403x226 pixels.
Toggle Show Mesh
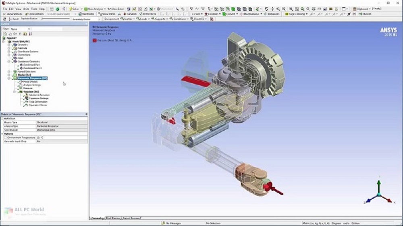tap(107, 14)
